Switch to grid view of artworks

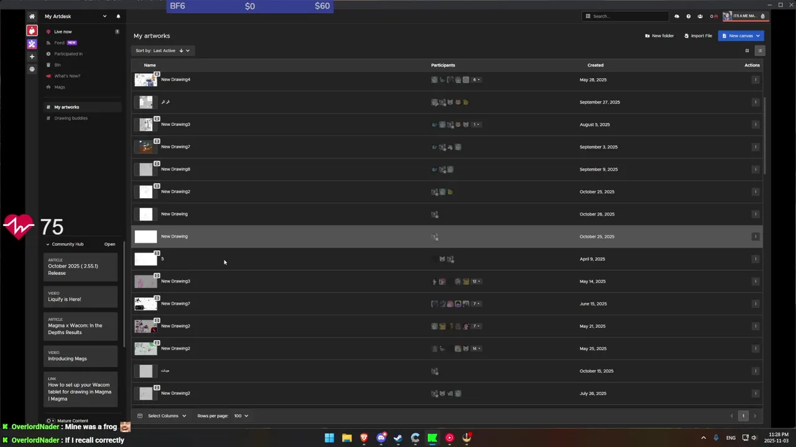747,50
